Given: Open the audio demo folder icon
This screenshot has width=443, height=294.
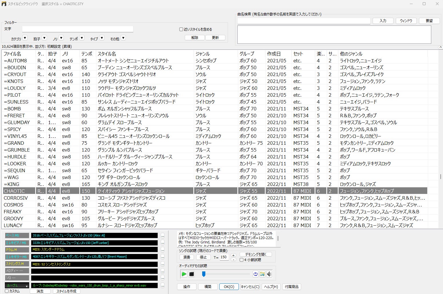Looking at the screenshot, I should pos(262,274).
